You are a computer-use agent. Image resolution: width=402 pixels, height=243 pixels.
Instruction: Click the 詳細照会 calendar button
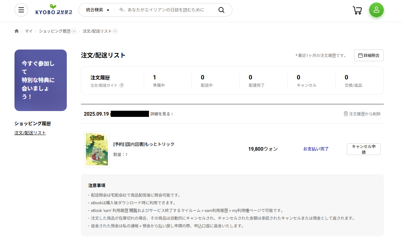point(369,55)
